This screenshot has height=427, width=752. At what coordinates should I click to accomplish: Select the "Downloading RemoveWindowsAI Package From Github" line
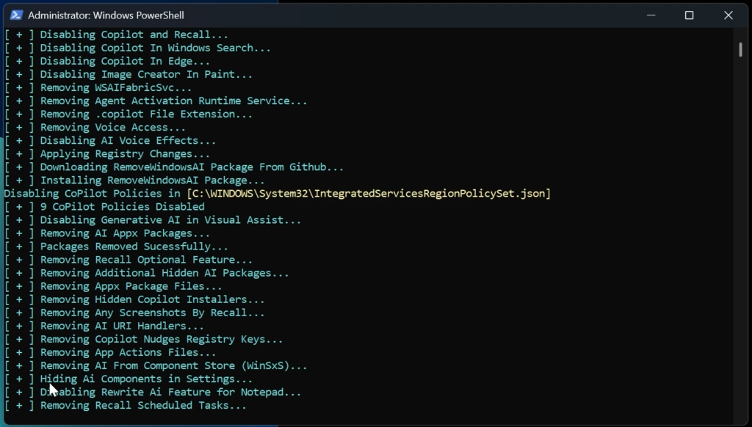(x=191, y=167)
